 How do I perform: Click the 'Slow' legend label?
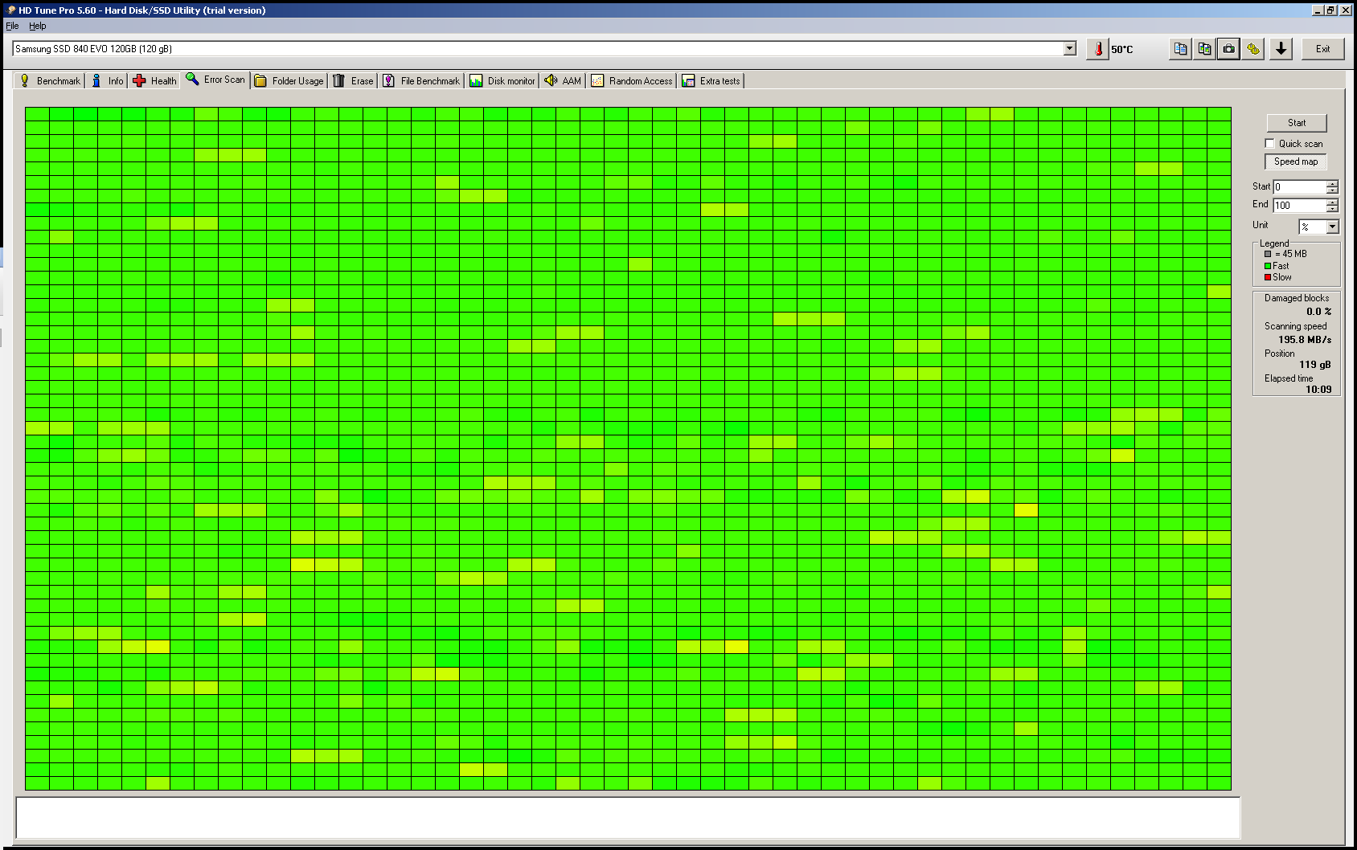pyautogui.click(x=1282, y=277)
